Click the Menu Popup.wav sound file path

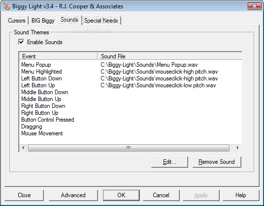[149, 65]
